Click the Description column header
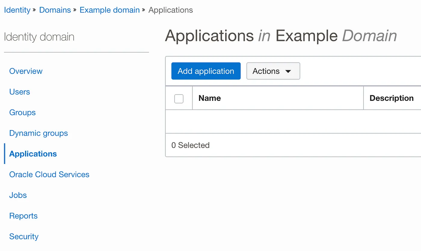 tap(391, 98)
